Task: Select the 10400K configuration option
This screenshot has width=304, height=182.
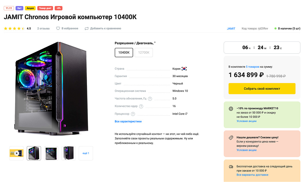Action: coord(124,52)
